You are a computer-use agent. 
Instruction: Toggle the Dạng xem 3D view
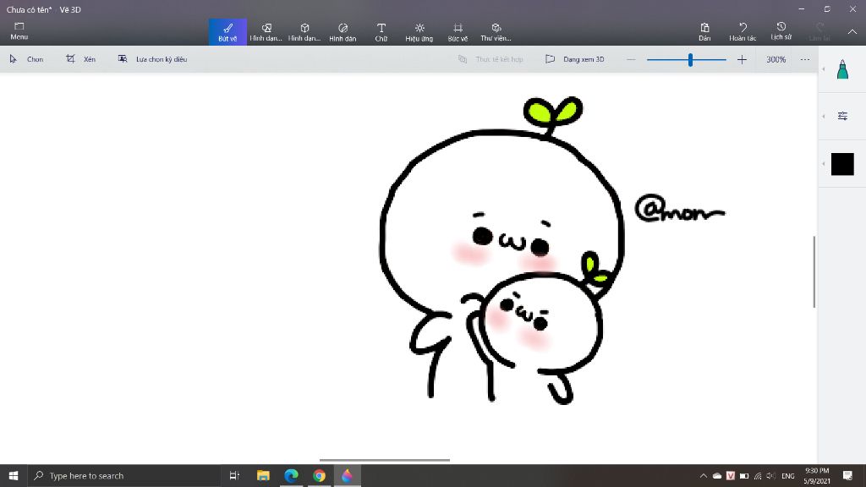574,59
